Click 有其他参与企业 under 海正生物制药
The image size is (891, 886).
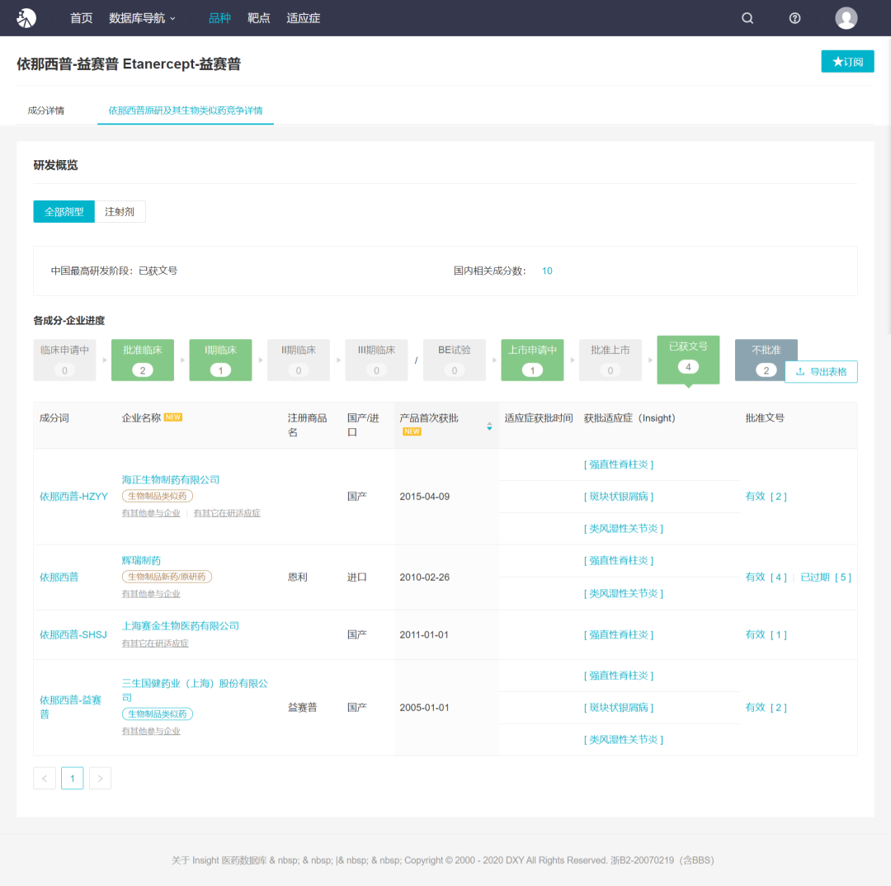(151, 513)
